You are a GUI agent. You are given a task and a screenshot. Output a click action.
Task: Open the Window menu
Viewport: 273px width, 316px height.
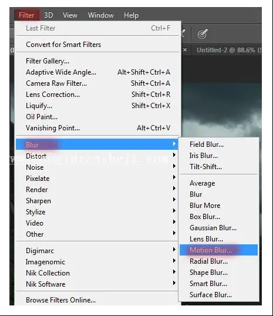101,15
